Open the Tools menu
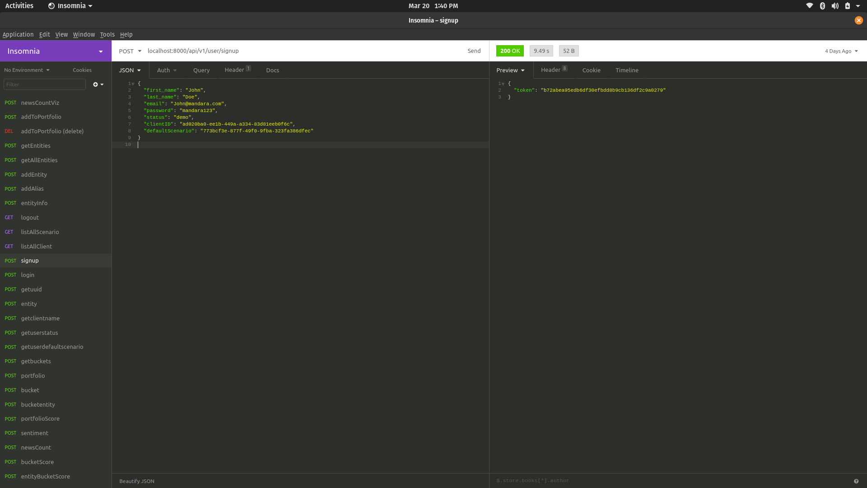The height and width of the screenshot is (488, 867). point(107,34)
